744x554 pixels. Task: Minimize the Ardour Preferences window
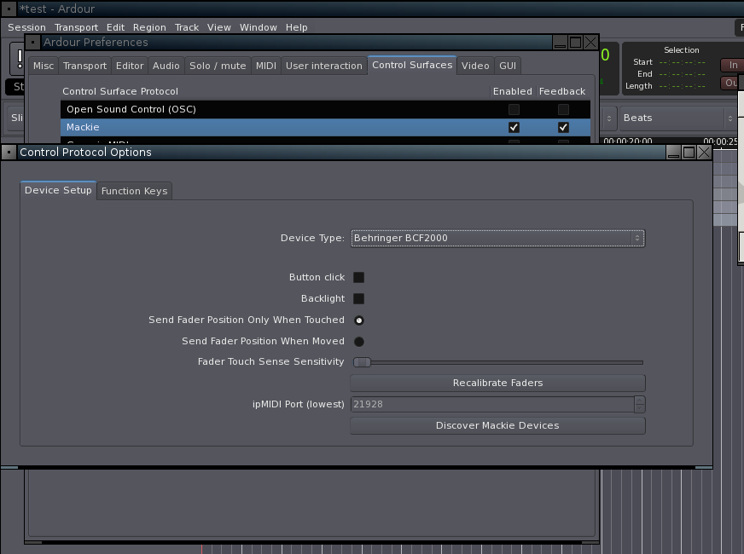(x=560, y=43)
